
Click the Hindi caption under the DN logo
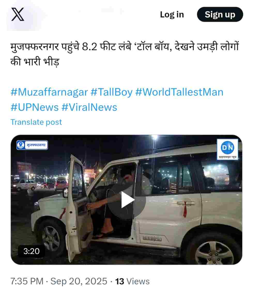[x=228, y=157]
